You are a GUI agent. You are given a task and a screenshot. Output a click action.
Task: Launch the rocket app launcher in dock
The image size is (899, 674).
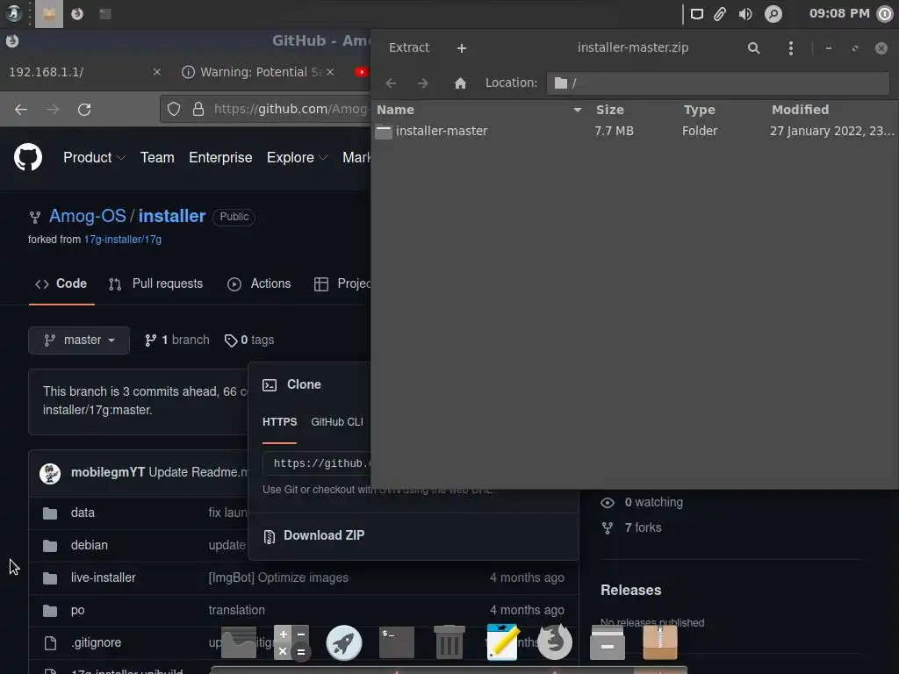pyautogui.click(x=344, y=642)
